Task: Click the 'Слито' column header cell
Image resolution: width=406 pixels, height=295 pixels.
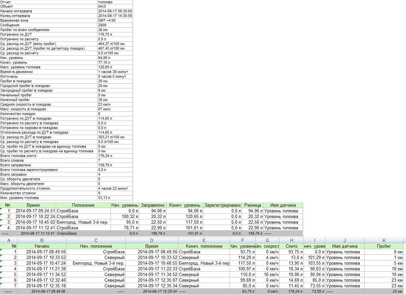Action: (291, 246)
